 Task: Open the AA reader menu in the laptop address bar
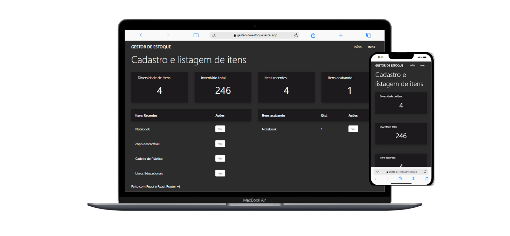click(x=214, y=35)
